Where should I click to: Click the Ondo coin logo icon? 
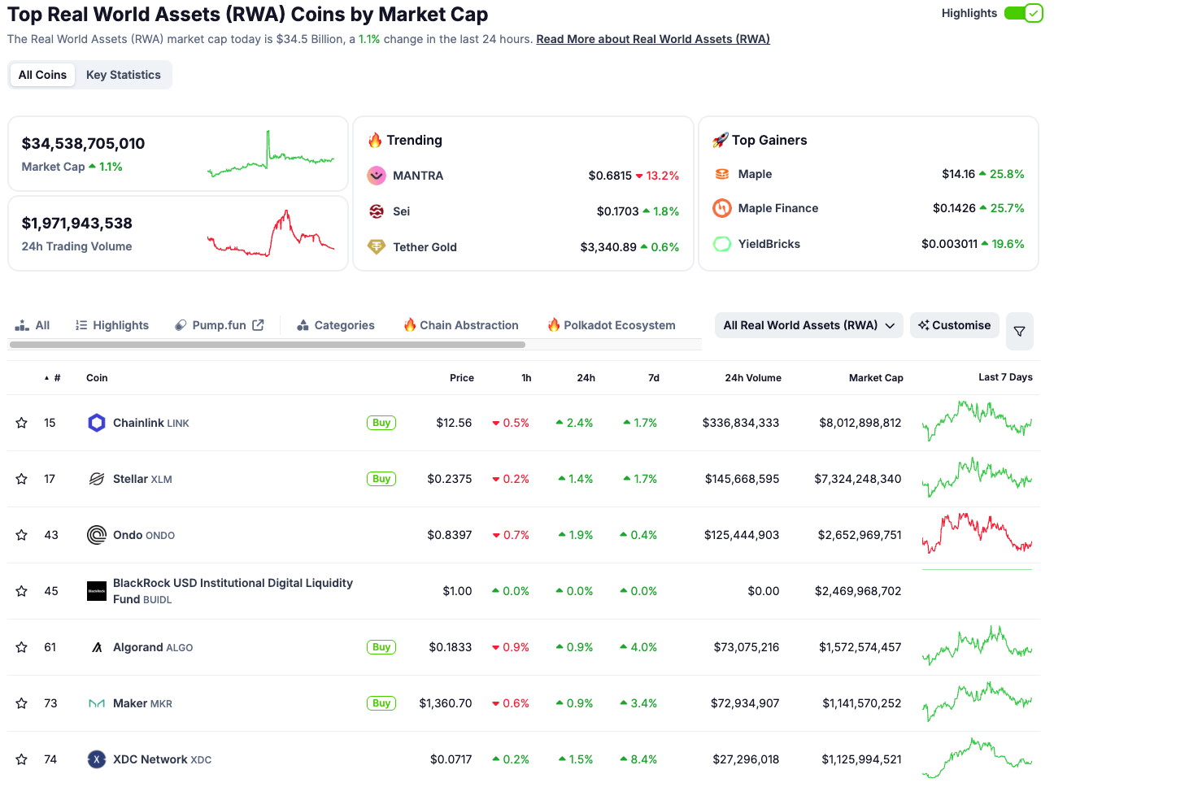click(x=97, y=535)
